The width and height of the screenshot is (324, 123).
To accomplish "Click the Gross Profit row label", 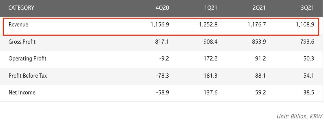I will point(22,42).
